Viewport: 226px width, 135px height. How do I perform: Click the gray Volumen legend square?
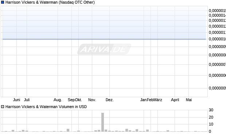coord(3,107)
